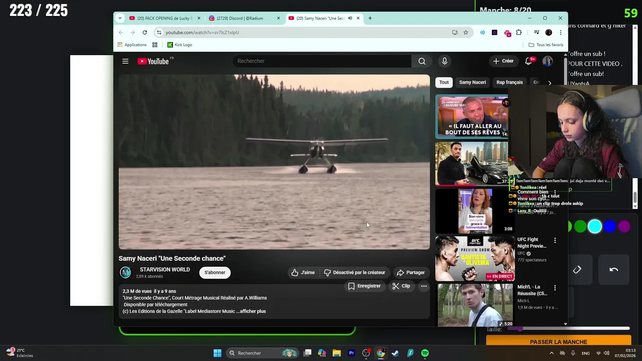642x361 pixels.
Task: Select the Rap français filter chip
Action: point(510,82)
